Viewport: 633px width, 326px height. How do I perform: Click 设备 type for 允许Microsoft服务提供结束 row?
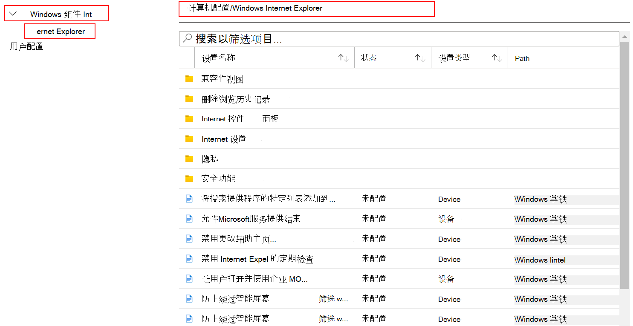[446, 219]
